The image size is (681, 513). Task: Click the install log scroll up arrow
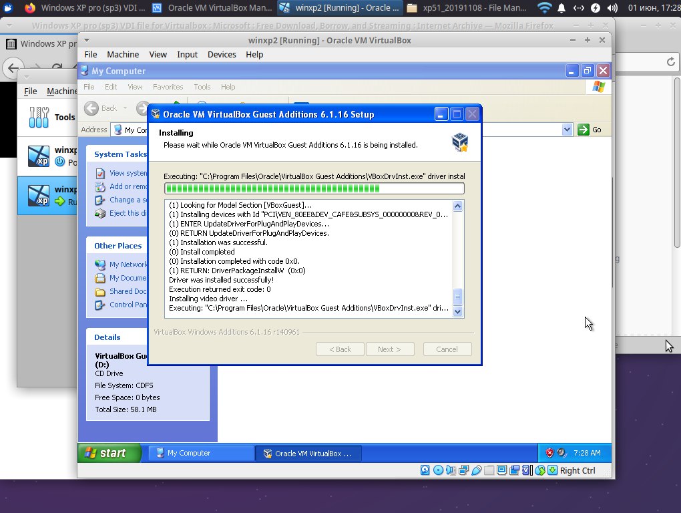click(457, 206)
